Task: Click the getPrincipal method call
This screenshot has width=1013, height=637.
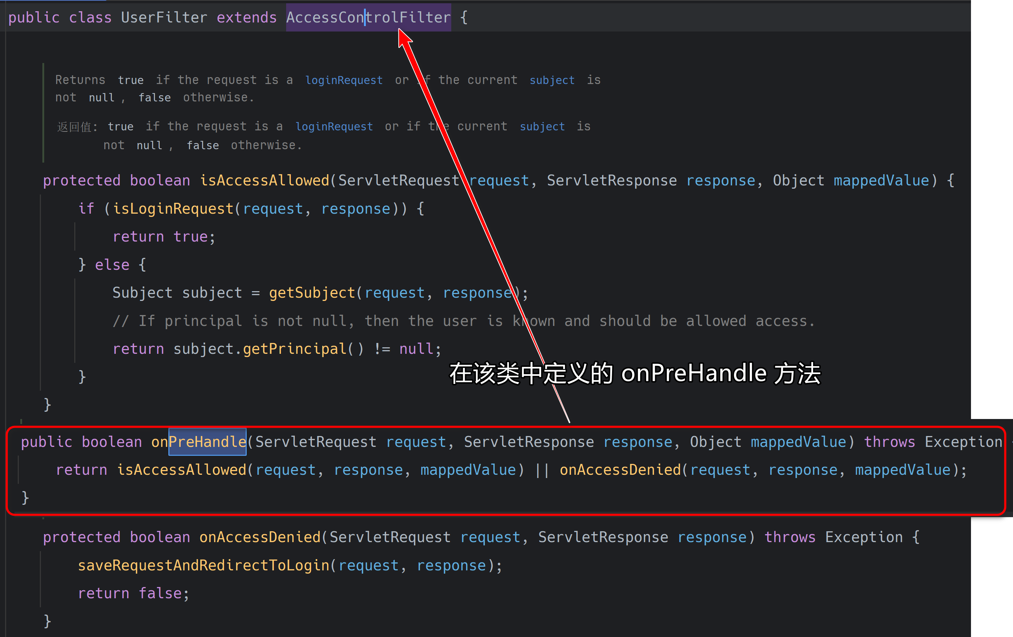Action: click(x=294, y=349)
